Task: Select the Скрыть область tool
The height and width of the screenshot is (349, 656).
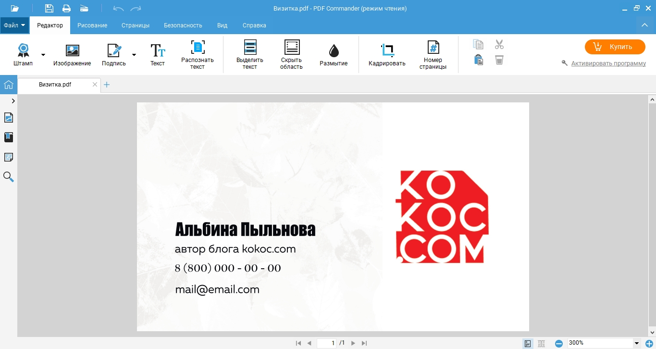Action: click(291, 55)
